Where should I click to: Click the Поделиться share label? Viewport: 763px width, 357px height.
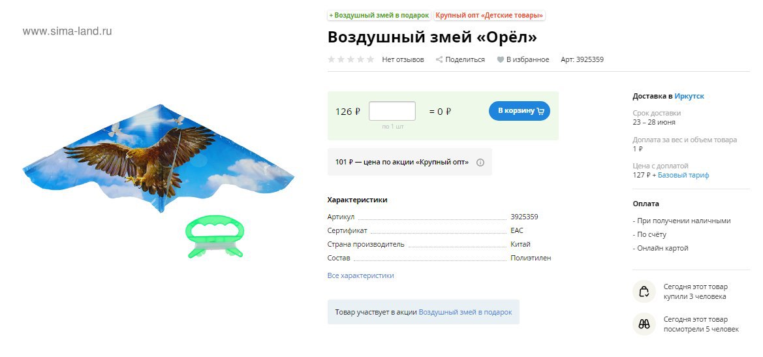pyautogui.click(x=465, y=59)
